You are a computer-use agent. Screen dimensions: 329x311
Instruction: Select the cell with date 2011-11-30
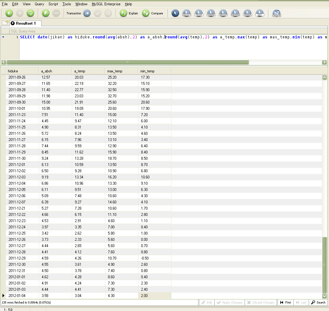(22, 158)
